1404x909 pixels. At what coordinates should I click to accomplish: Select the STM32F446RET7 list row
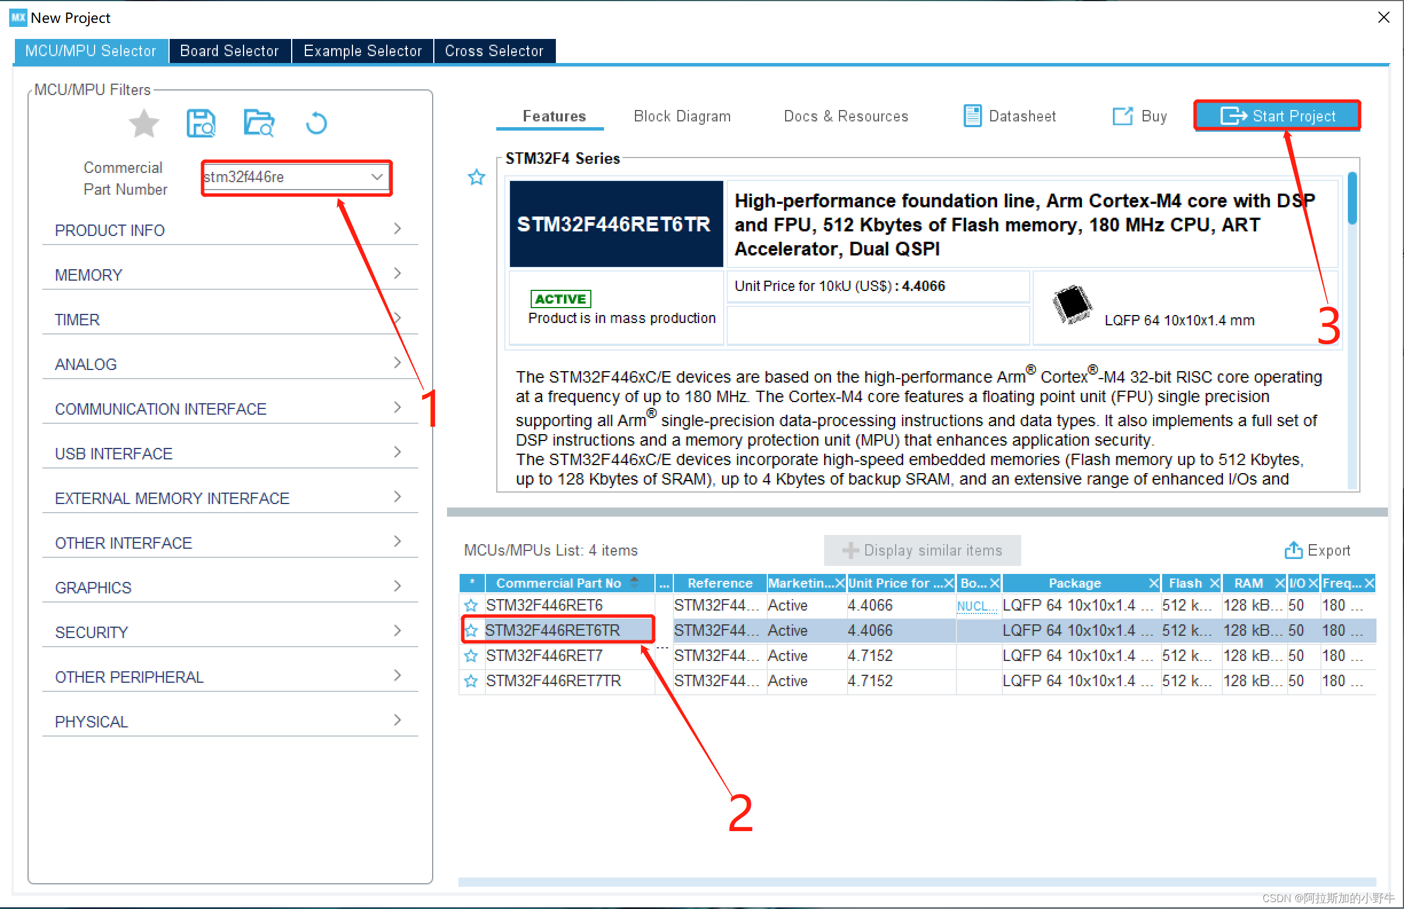click(x=544, y=655)
